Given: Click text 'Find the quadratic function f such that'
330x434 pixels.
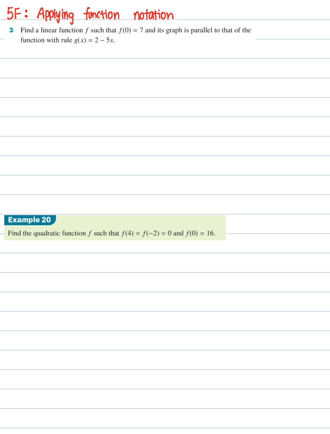Looking at the screenshot, I should pos(64,233).
